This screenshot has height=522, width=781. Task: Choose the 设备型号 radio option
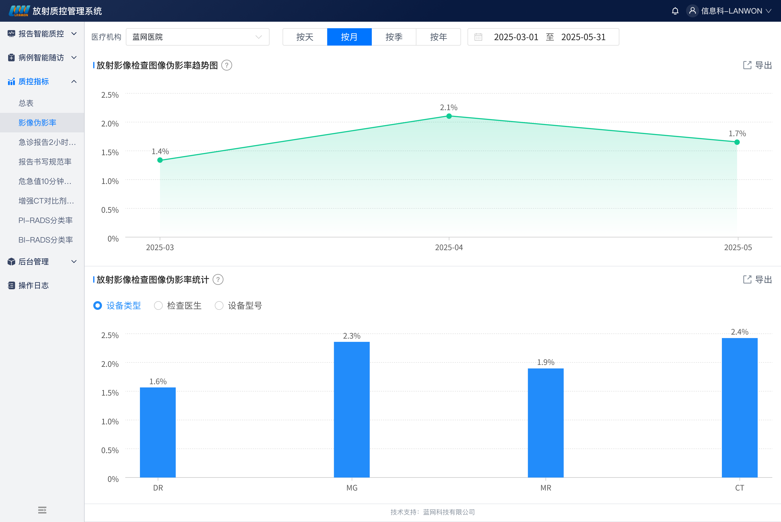(219, 305)
